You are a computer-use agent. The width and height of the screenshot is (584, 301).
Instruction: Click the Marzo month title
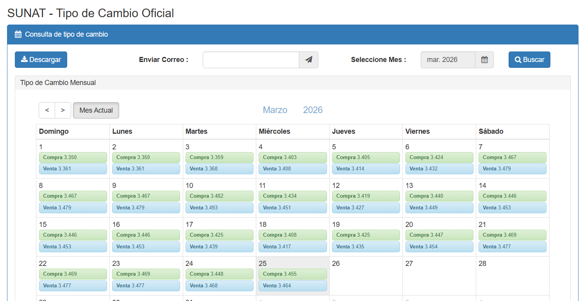pyautogui.click(x=275, y=110)
